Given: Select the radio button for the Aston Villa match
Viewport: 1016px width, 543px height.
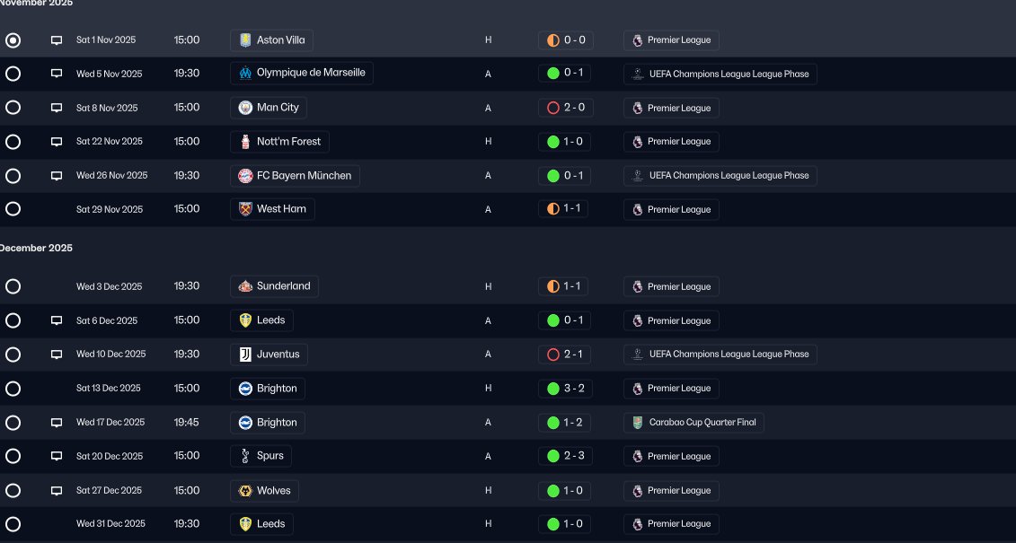Looking at the screenshot, I should 13,40.
